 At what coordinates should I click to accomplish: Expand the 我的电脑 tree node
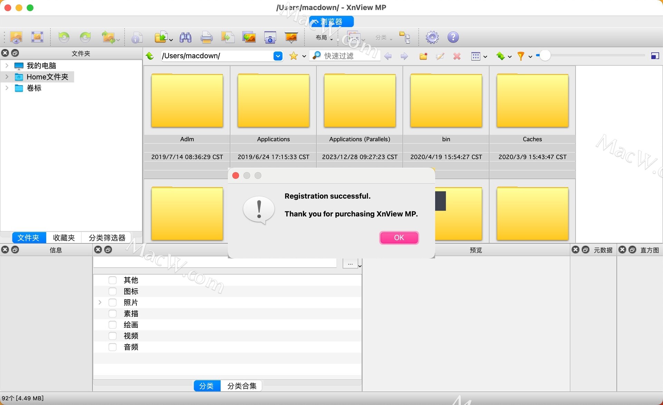tap(7, 65)
